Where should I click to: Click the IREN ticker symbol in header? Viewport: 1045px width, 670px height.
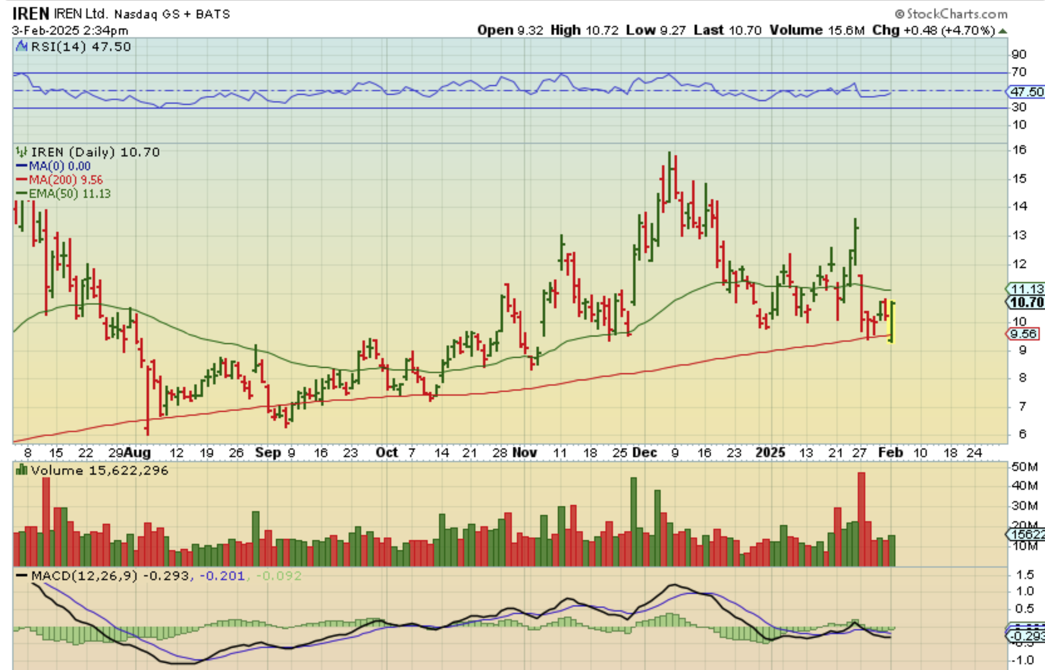30,13
